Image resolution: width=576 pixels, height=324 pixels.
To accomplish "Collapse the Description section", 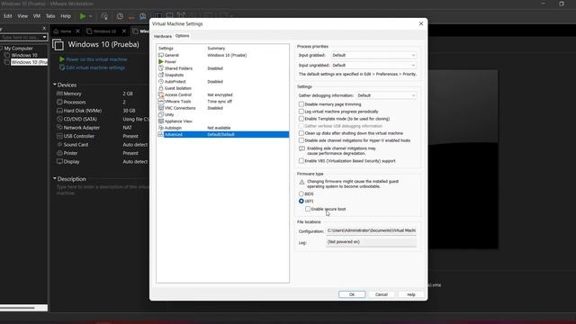I will point(55,178).
